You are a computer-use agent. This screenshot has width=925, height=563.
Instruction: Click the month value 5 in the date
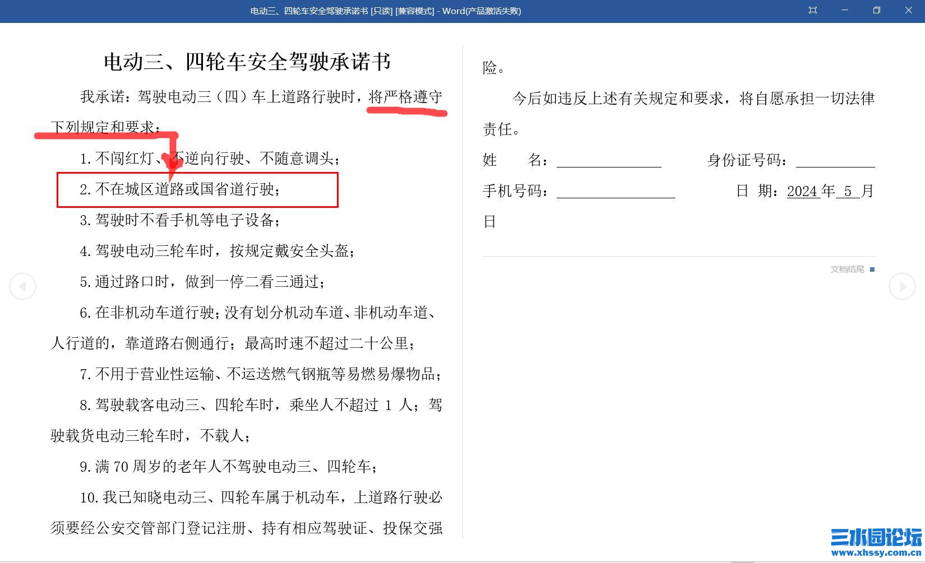pyautogui.click(x=848, y=192)
